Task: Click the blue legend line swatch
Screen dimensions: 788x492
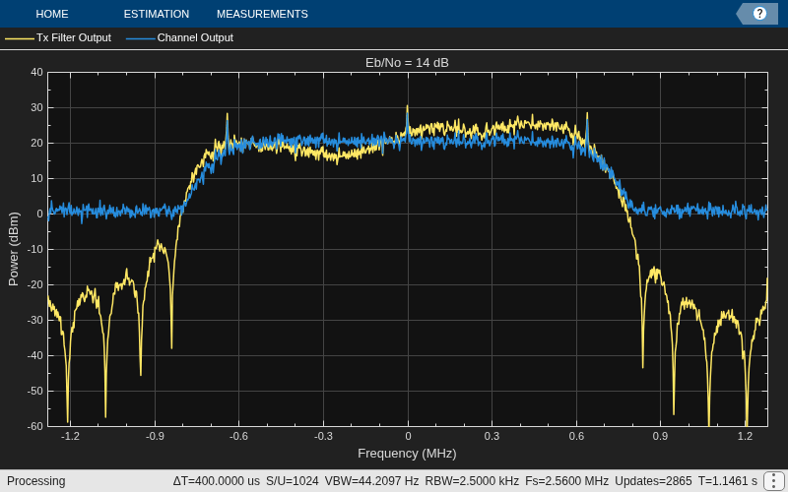Action: 141,38
